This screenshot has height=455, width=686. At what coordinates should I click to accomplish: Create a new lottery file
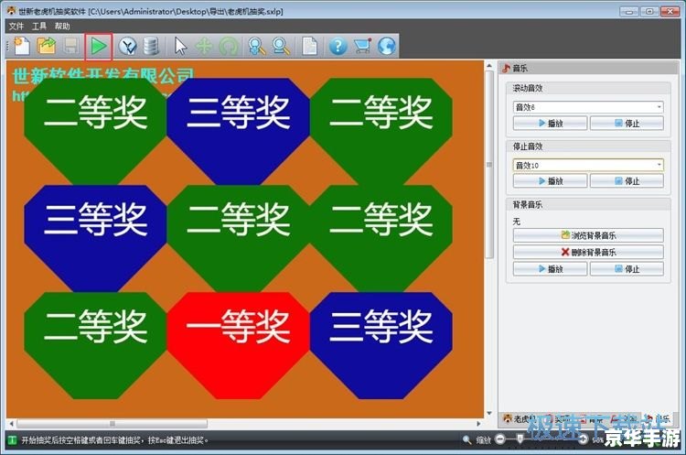pyautogui.click(x=22, y=46)
